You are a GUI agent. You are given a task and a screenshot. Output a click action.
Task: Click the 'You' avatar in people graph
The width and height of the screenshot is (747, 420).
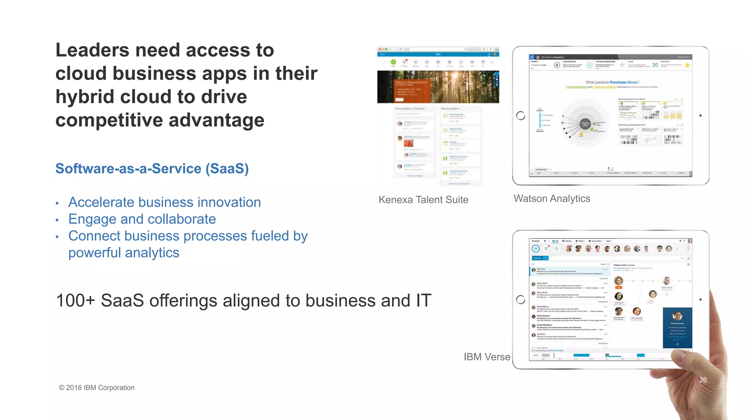pos(619,281)
